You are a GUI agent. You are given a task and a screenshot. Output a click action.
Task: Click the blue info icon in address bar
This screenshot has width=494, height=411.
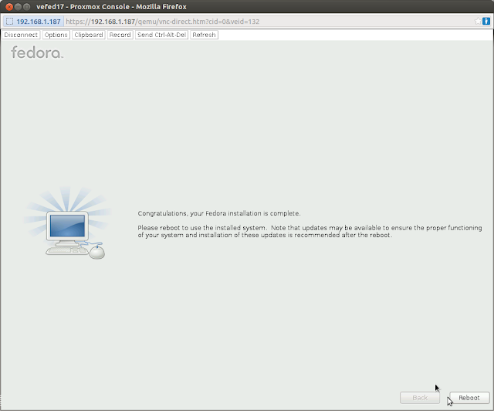tap(486, 21)
